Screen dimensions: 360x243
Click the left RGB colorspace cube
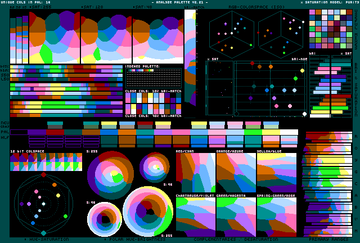[232, 34]
